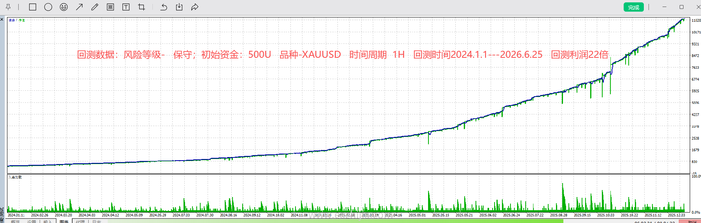This screenshot has width=701, height=223.
Task: Click the 2024.03.20 date label
Action: coord(63,215)
